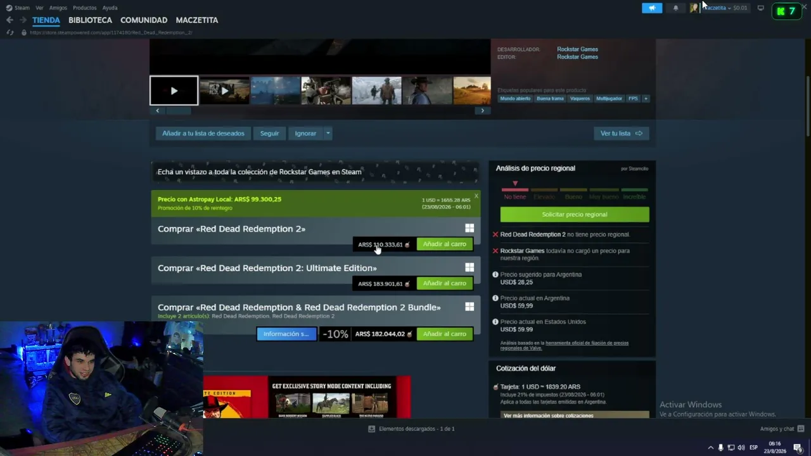Go forward with the forward arrow
811x456 pixels.
point(23,20)
